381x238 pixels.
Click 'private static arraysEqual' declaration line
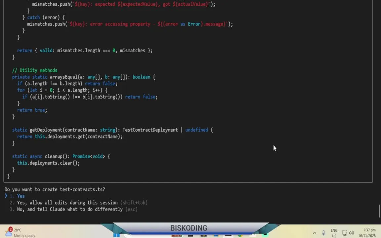(84, 77)
